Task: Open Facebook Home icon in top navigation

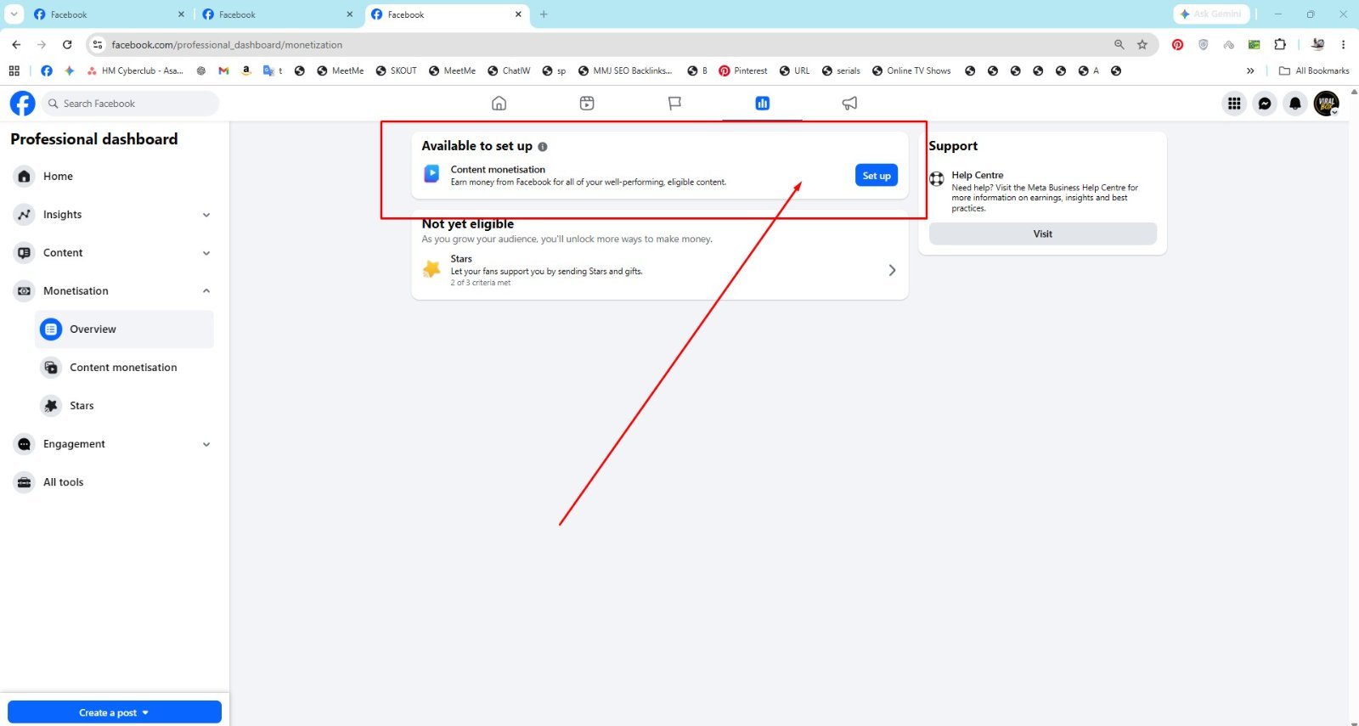Action: (499, 103)
